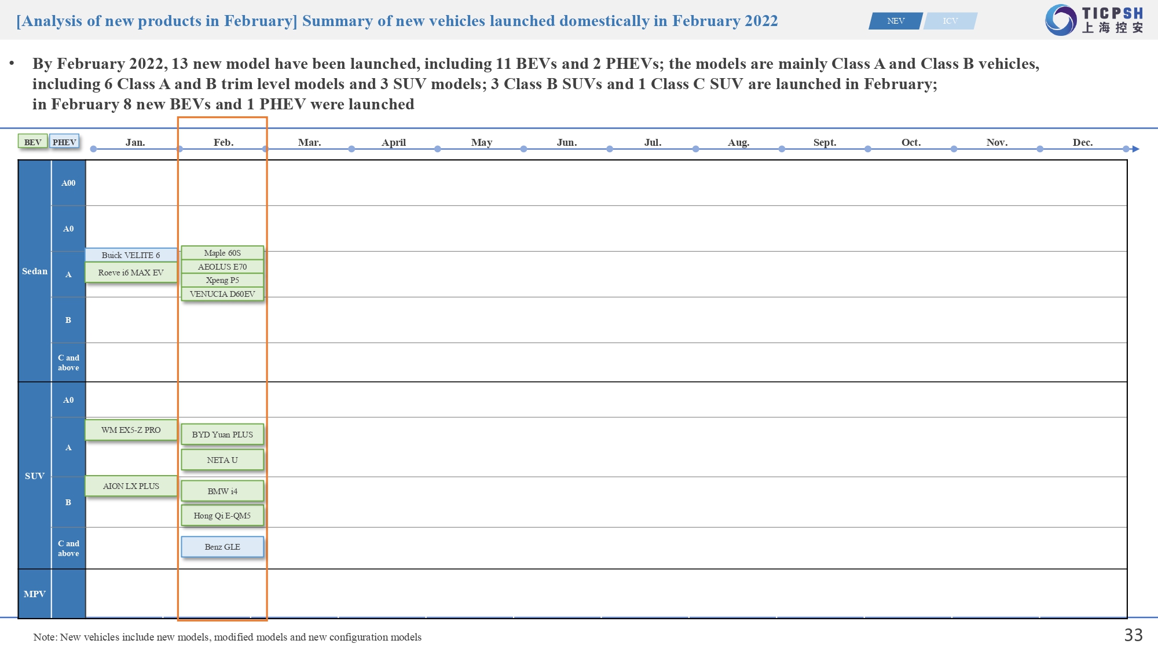Select the WM EX5-Z PRO box
This screenshot has width=1158, height=651.
(131, 430)
